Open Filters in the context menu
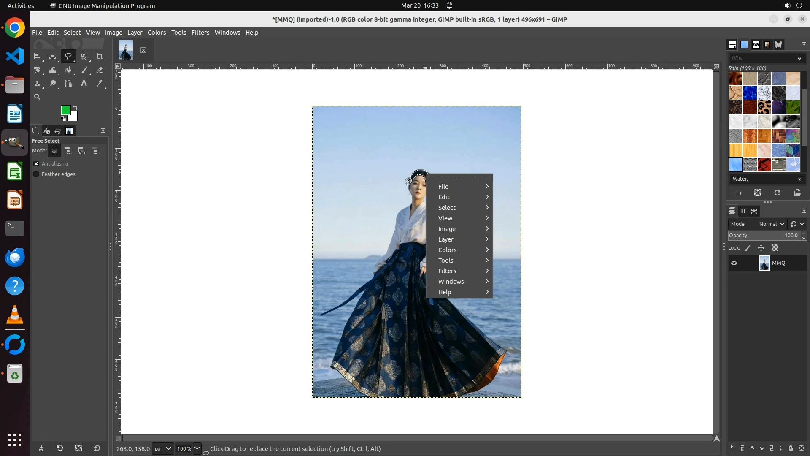Screen dimensions: 810x456 coord(447,271)
